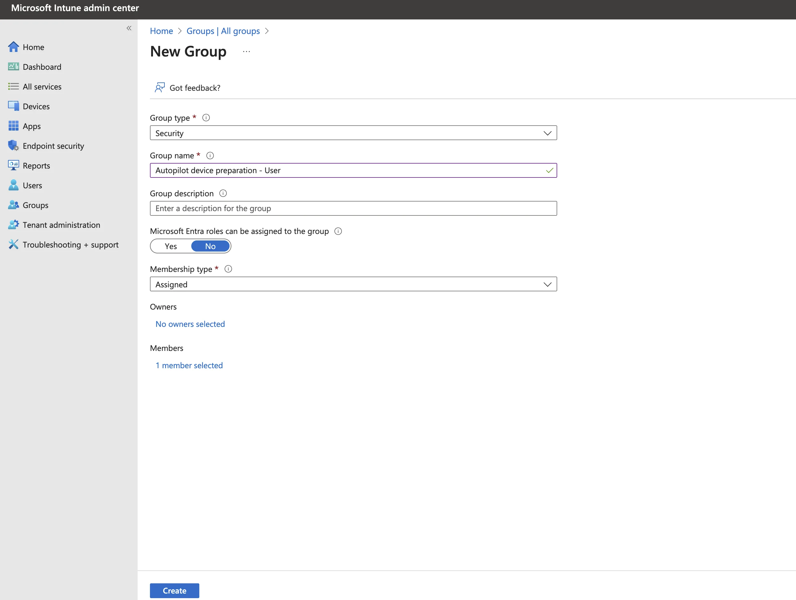Open the 1 member selected link
The image size is (796, 600).
click(x=189, y=365)
